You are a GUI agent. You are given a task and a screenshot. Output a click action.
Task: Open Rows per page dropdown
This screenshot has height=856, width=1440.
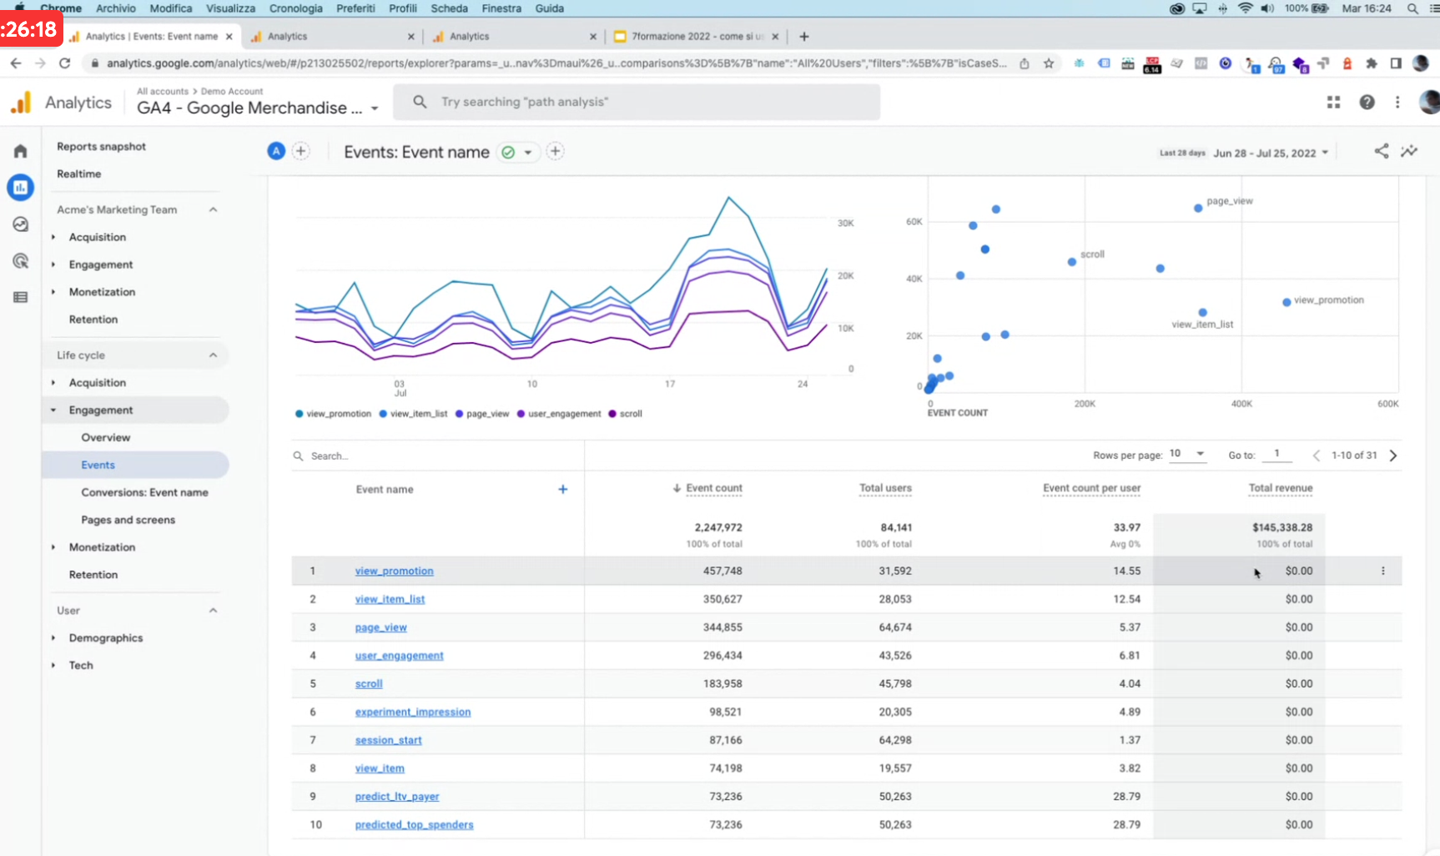click(1187, 454)
